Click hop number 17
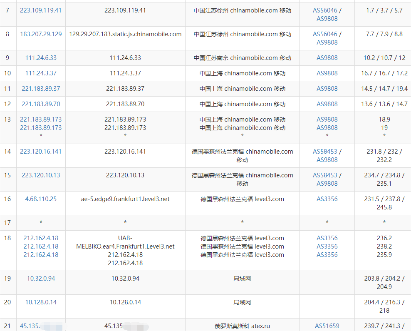The height and width of the screenshot is (331, 411). (7, 223)
